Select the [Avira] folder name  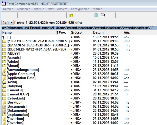coord(12,82)
